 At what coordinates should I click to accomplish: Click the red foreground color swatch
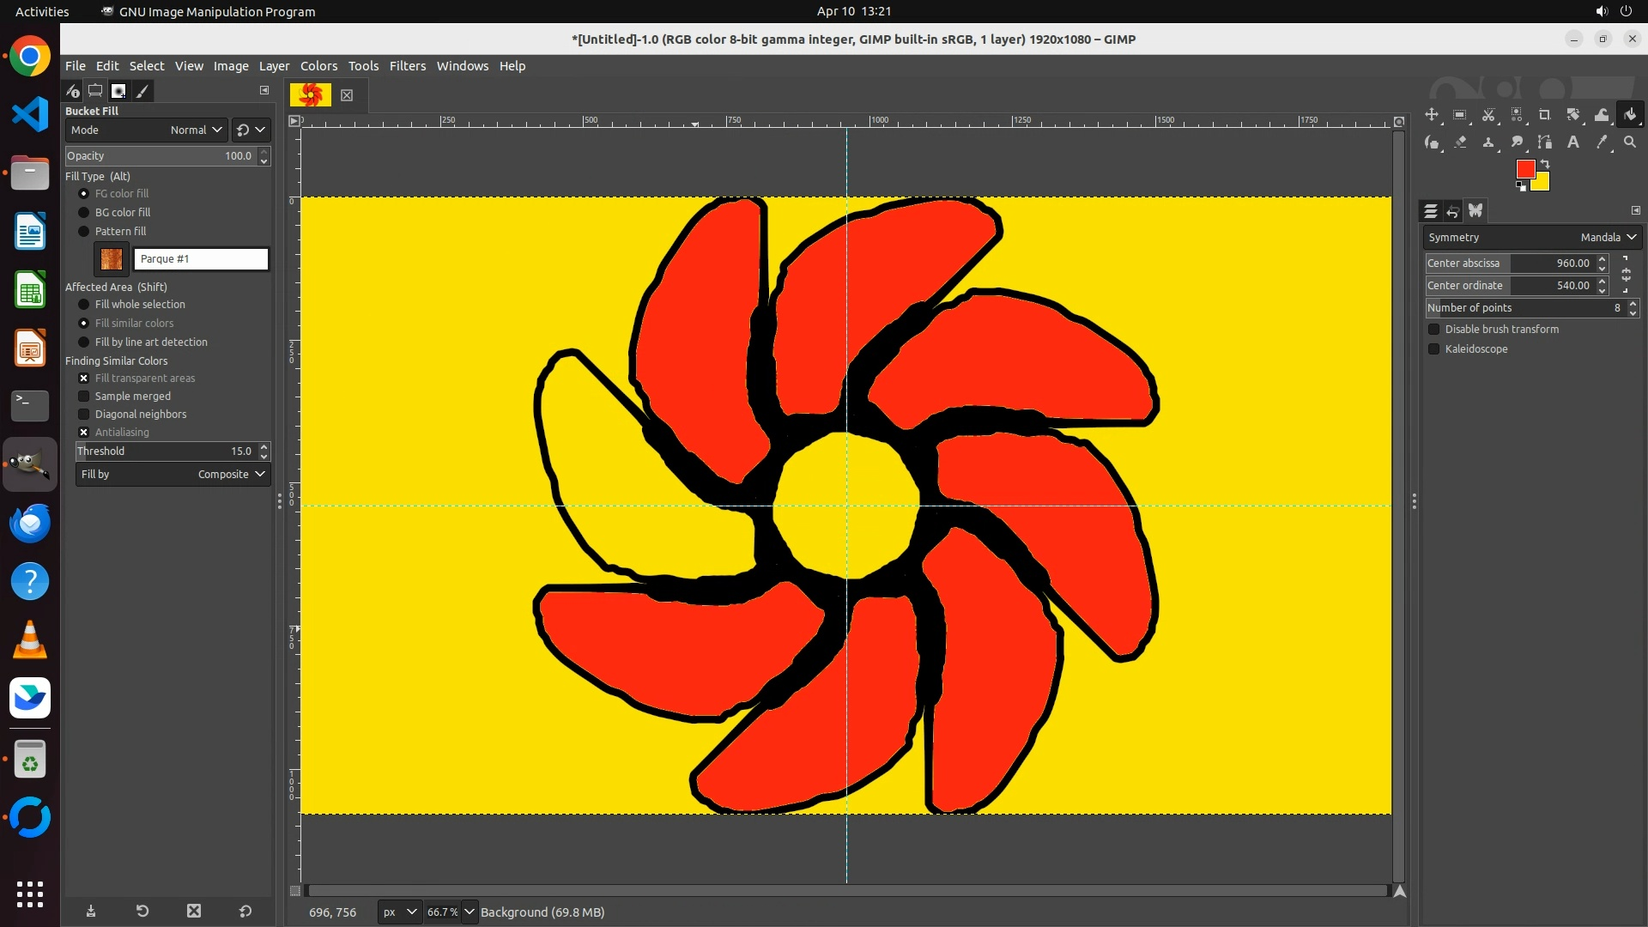point(1524,169)
